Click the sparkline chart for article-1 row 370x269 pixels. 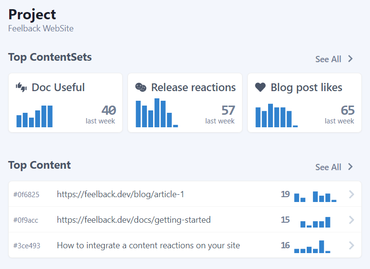[315, 196]
